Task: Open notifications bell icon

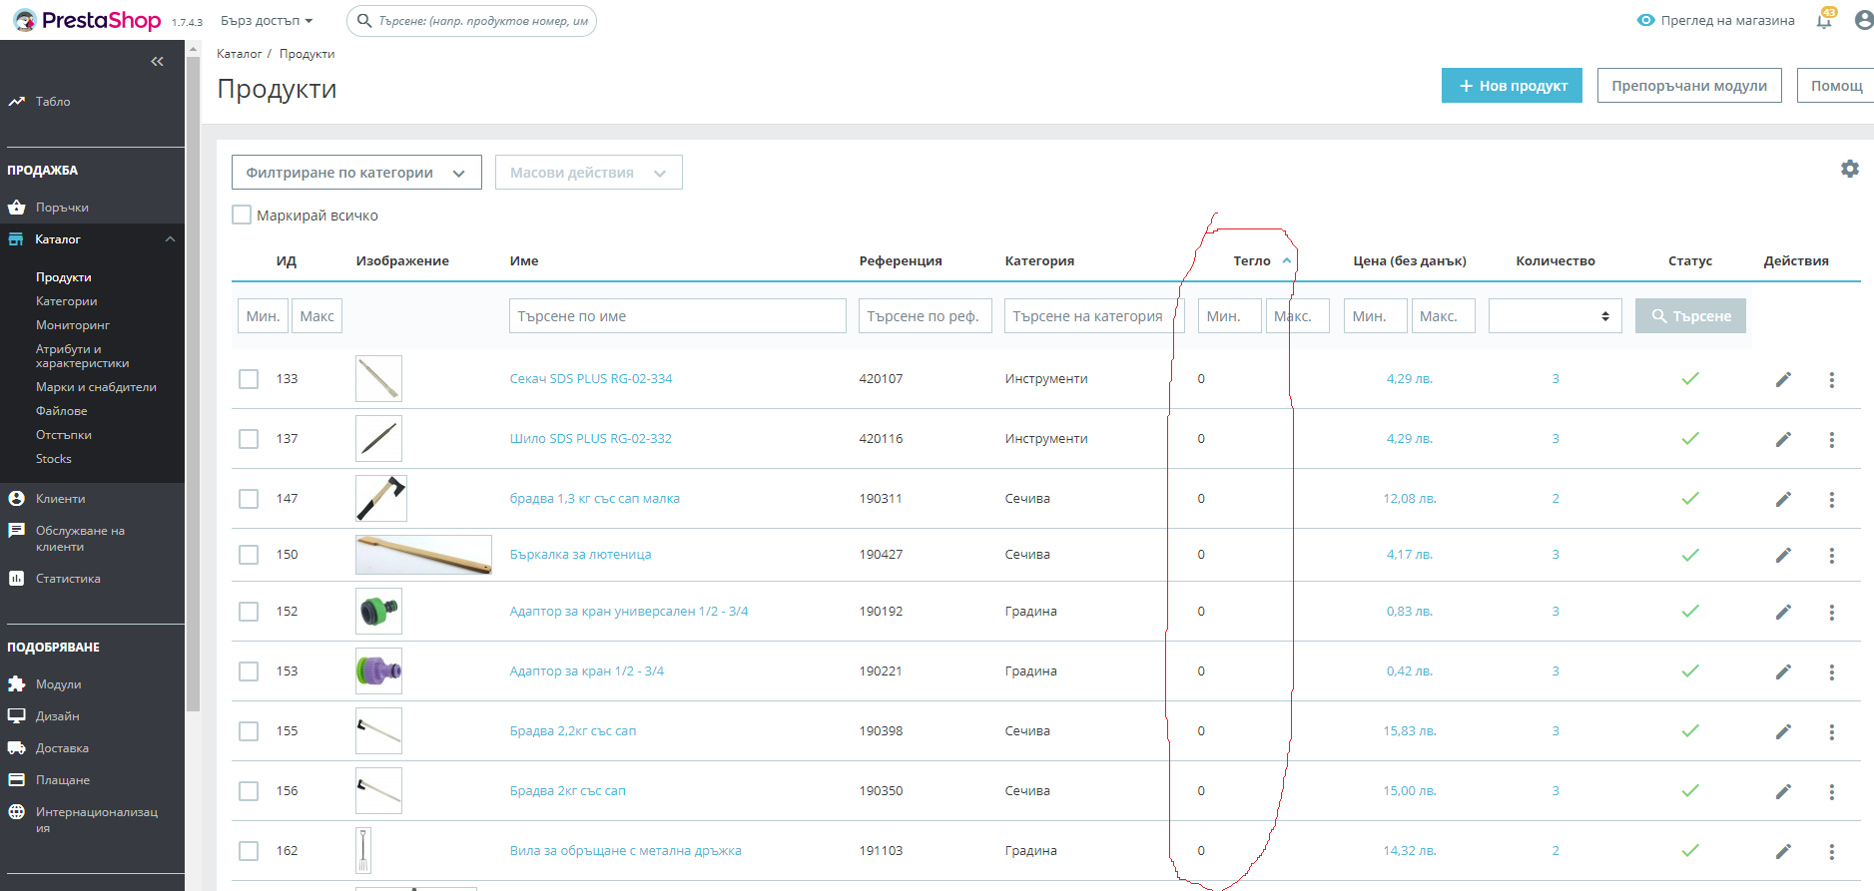Action: [x=1824, y=20]
